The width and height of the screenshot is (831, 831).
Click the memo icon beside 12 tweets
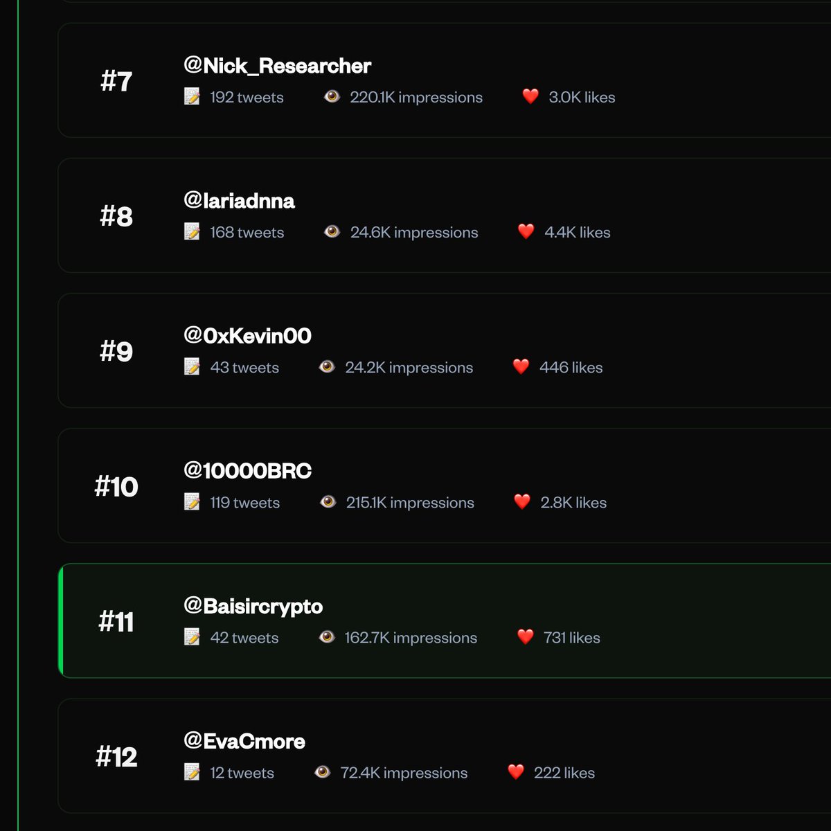point(192,772)
